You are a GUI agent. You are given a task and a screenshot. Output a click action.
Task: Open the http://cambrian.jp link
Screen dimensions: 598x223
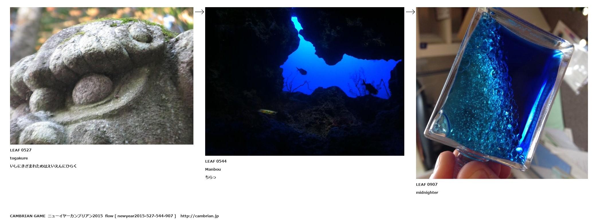click(199, 216)
